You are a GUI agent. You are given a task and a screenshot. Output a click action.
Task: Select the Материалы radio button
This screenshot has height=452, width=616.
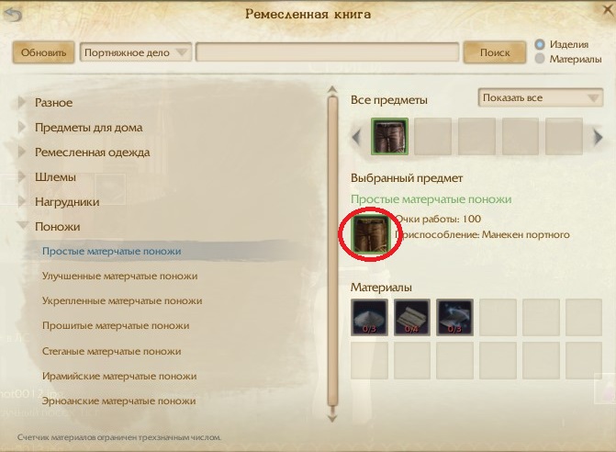click(x=540, y=59)
